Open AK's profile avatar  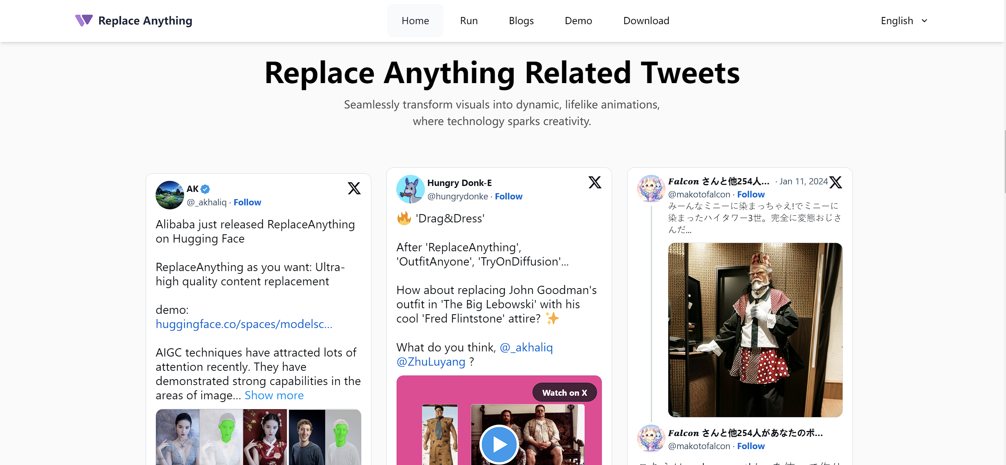[x=169, y=195]
